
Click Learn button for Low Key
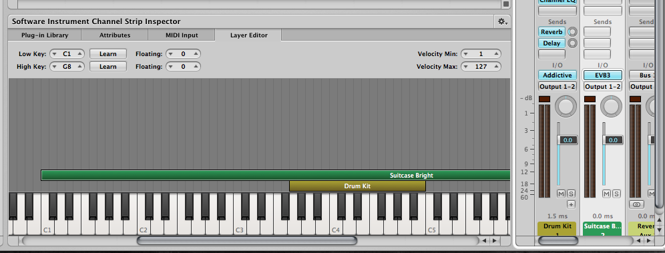(108, 54)
